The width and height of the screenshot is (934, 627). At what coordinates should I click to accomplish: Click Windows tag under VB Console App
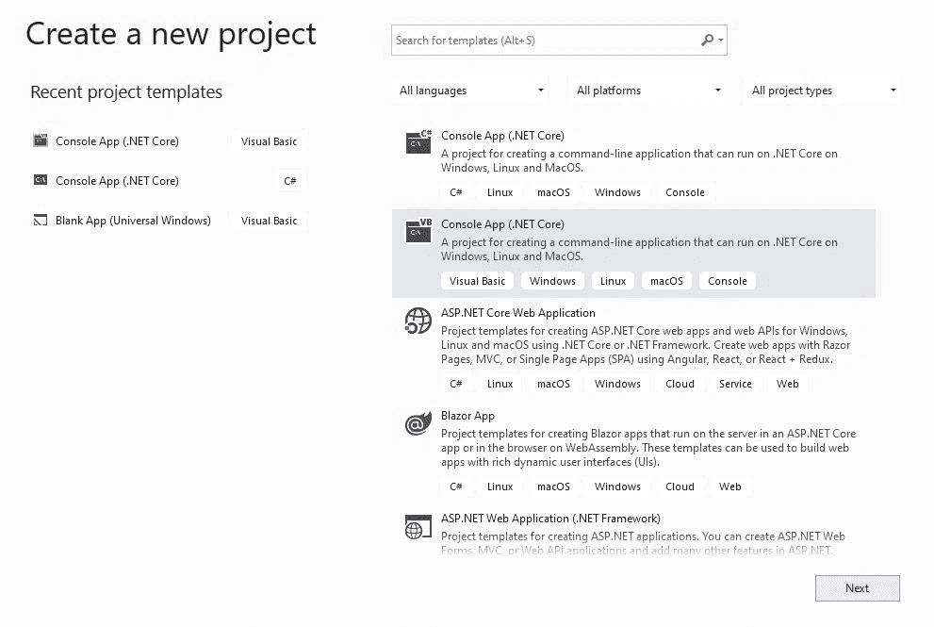click(552, 281)
